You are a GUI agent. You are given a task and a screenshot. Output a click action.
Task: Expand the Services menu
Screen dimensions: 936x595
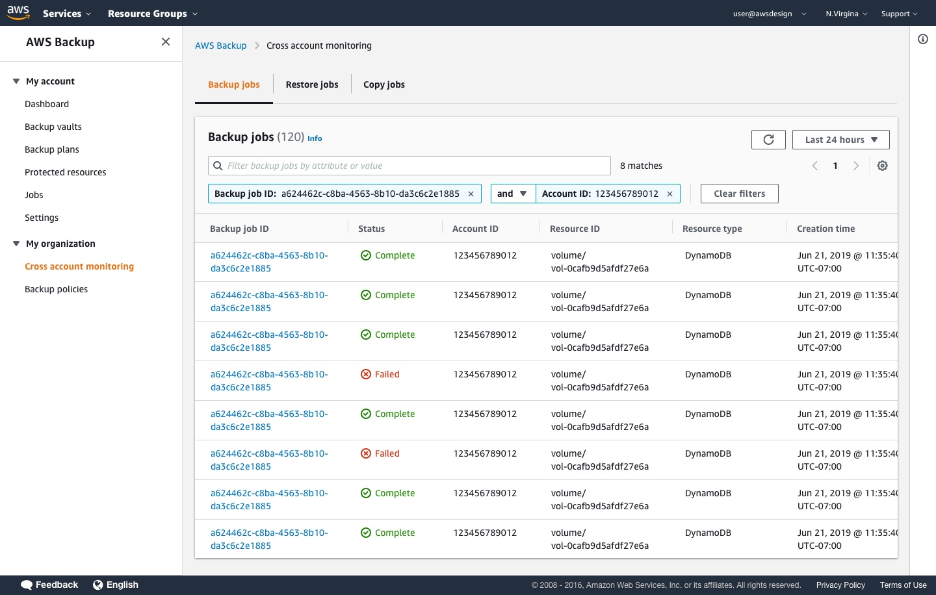(x=66, y=13)
